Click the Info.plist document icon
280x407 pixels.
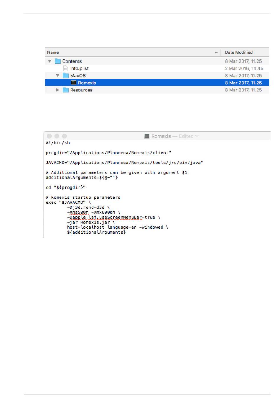pos(66,68)
